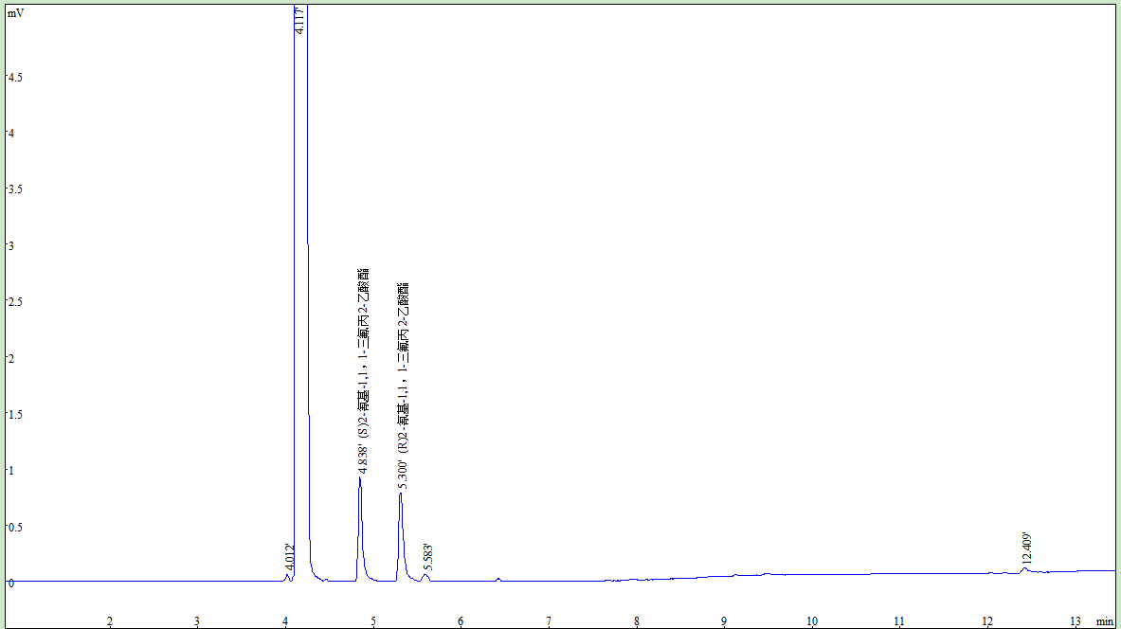This screenshot has height=629, width=1121.
Task: Click the 13 minute tick on x-axis
Action: tap(1076, 621)
